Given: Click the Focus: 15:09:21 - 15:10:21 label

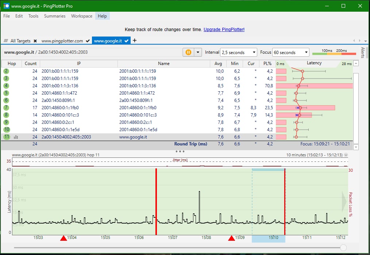Looking at the screenshot, I should pyautogui.click(x=325, y=144).
